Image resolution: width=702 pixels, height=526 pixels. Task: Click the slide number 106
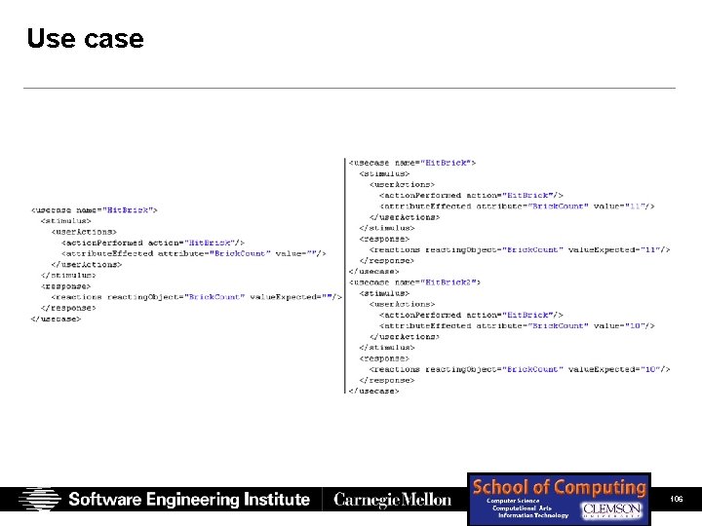point(677,499)
